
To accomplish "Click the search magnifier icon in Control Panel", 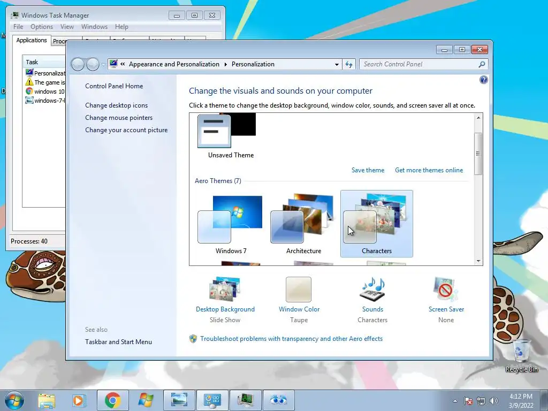I will point(482,64).
